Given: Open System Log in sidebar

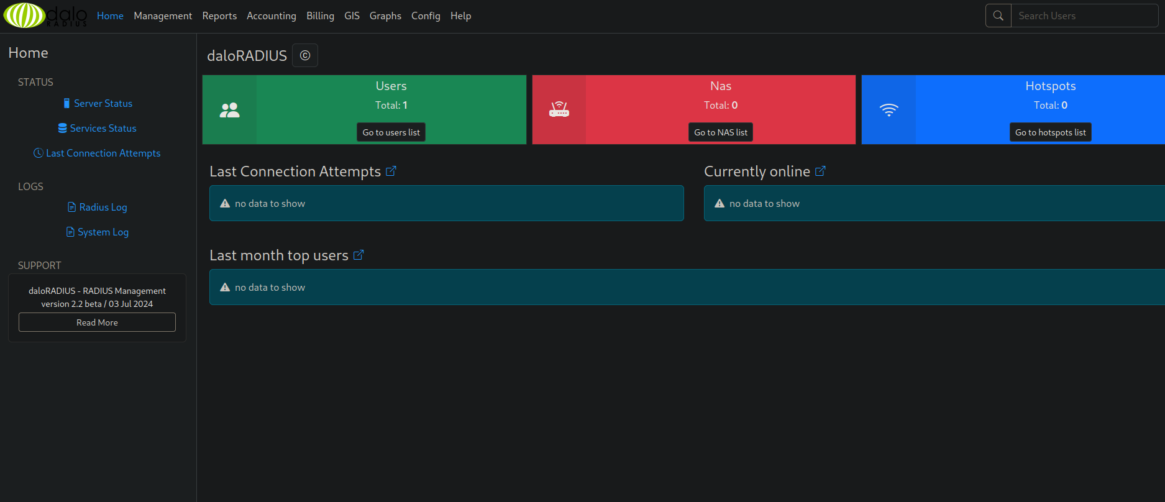Looking at the screenshot, I should coord(97,232).
